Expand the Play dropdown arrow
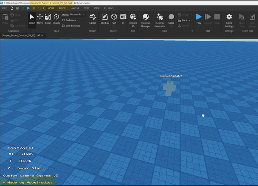 point(199,26)
